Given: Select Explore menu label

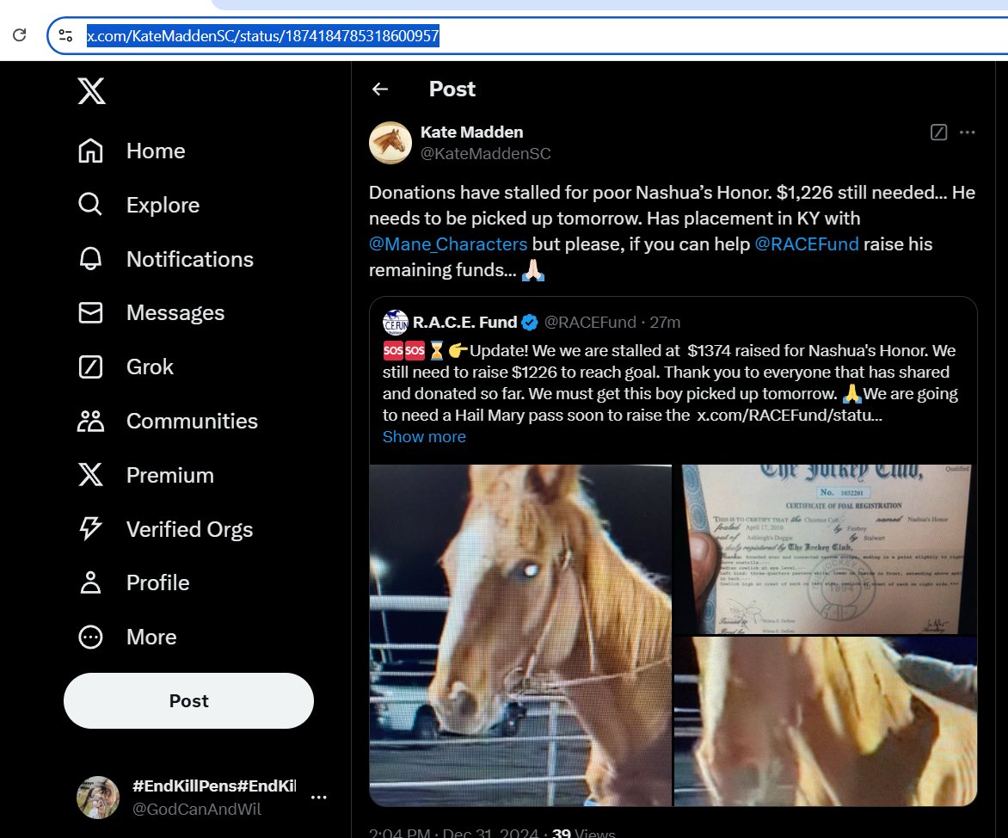Looking at the screenshot, I should pos(163,205).
